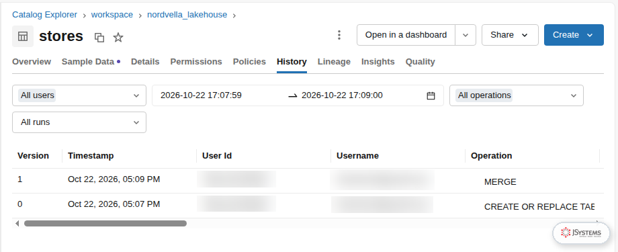Open the Create dropdown button
Viewport: 618px width, 252px height.
(x=574, y=35)
